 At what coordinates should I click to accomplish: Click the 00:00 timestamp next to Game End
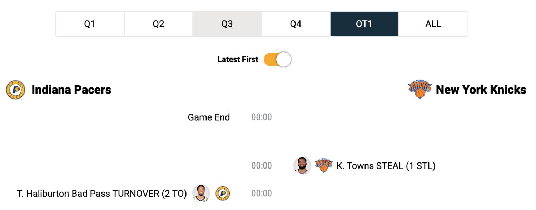262,117
